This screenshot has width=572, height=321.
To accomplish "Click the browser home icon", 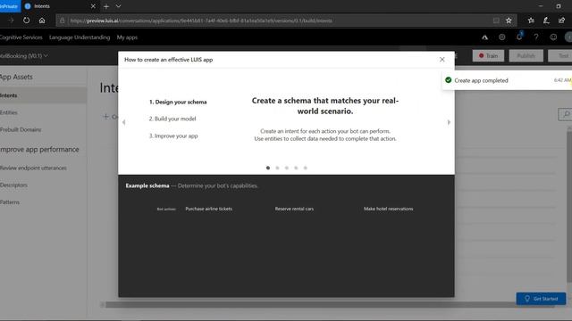I will pos(42,21).
